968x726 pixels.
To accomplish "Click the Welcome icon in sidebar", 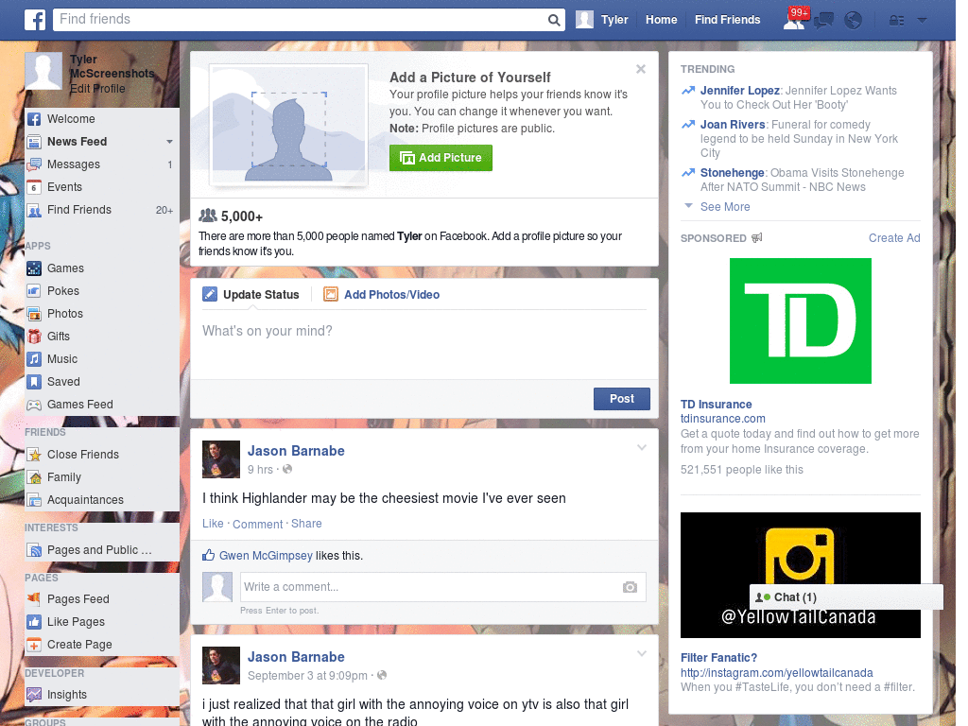I will click(34, 119).
